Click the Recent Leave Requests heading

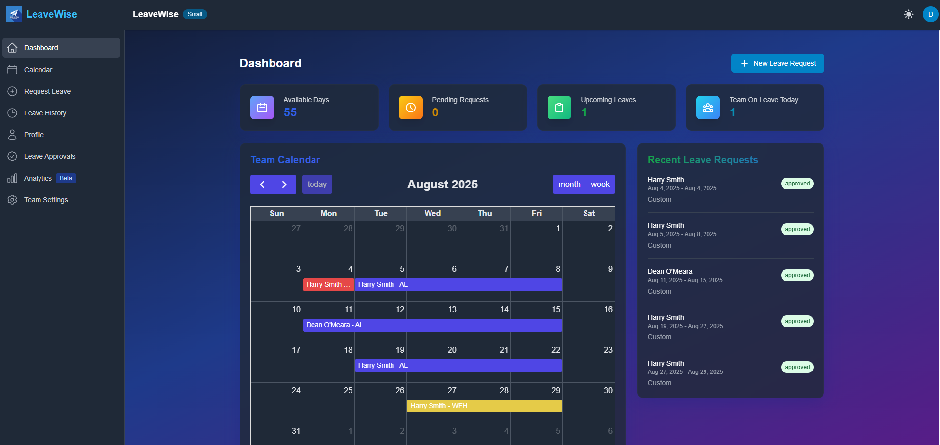(703, 160)
